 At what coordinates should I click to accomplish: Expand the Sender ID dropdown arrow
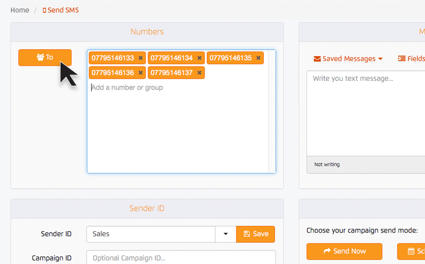pos(225,234)
